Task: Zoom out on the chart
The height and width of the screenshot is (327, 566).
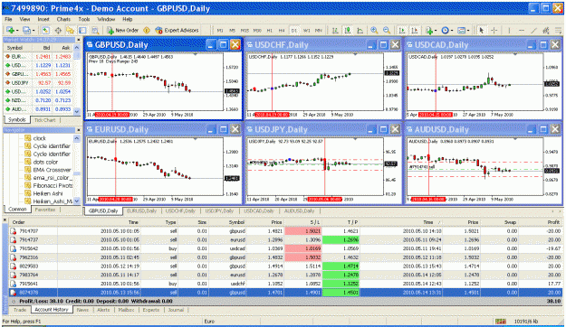Action: click(387, 31)
